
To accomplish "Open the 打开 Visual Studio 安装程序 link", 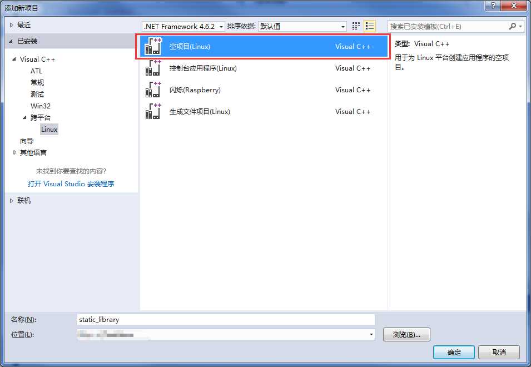I will coord(71,184).
